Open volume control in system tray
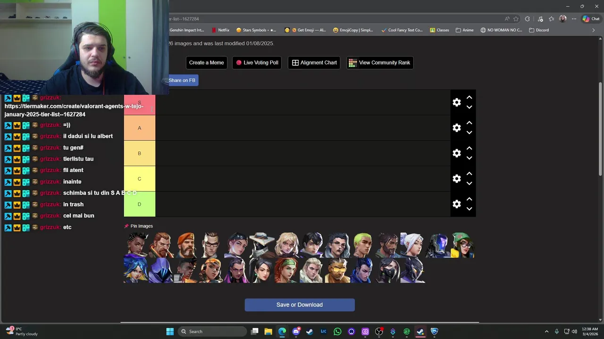This screenshot has height=339, width=604. coord(574,331)
